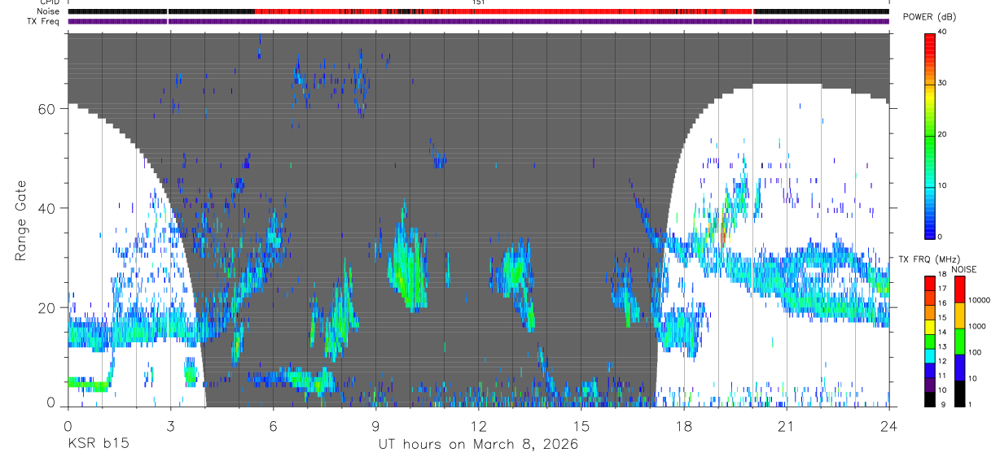This screenshot has height=461, width=1000.
Task: Select the 15 tick on UT hours axis
Action: [581, 425]
